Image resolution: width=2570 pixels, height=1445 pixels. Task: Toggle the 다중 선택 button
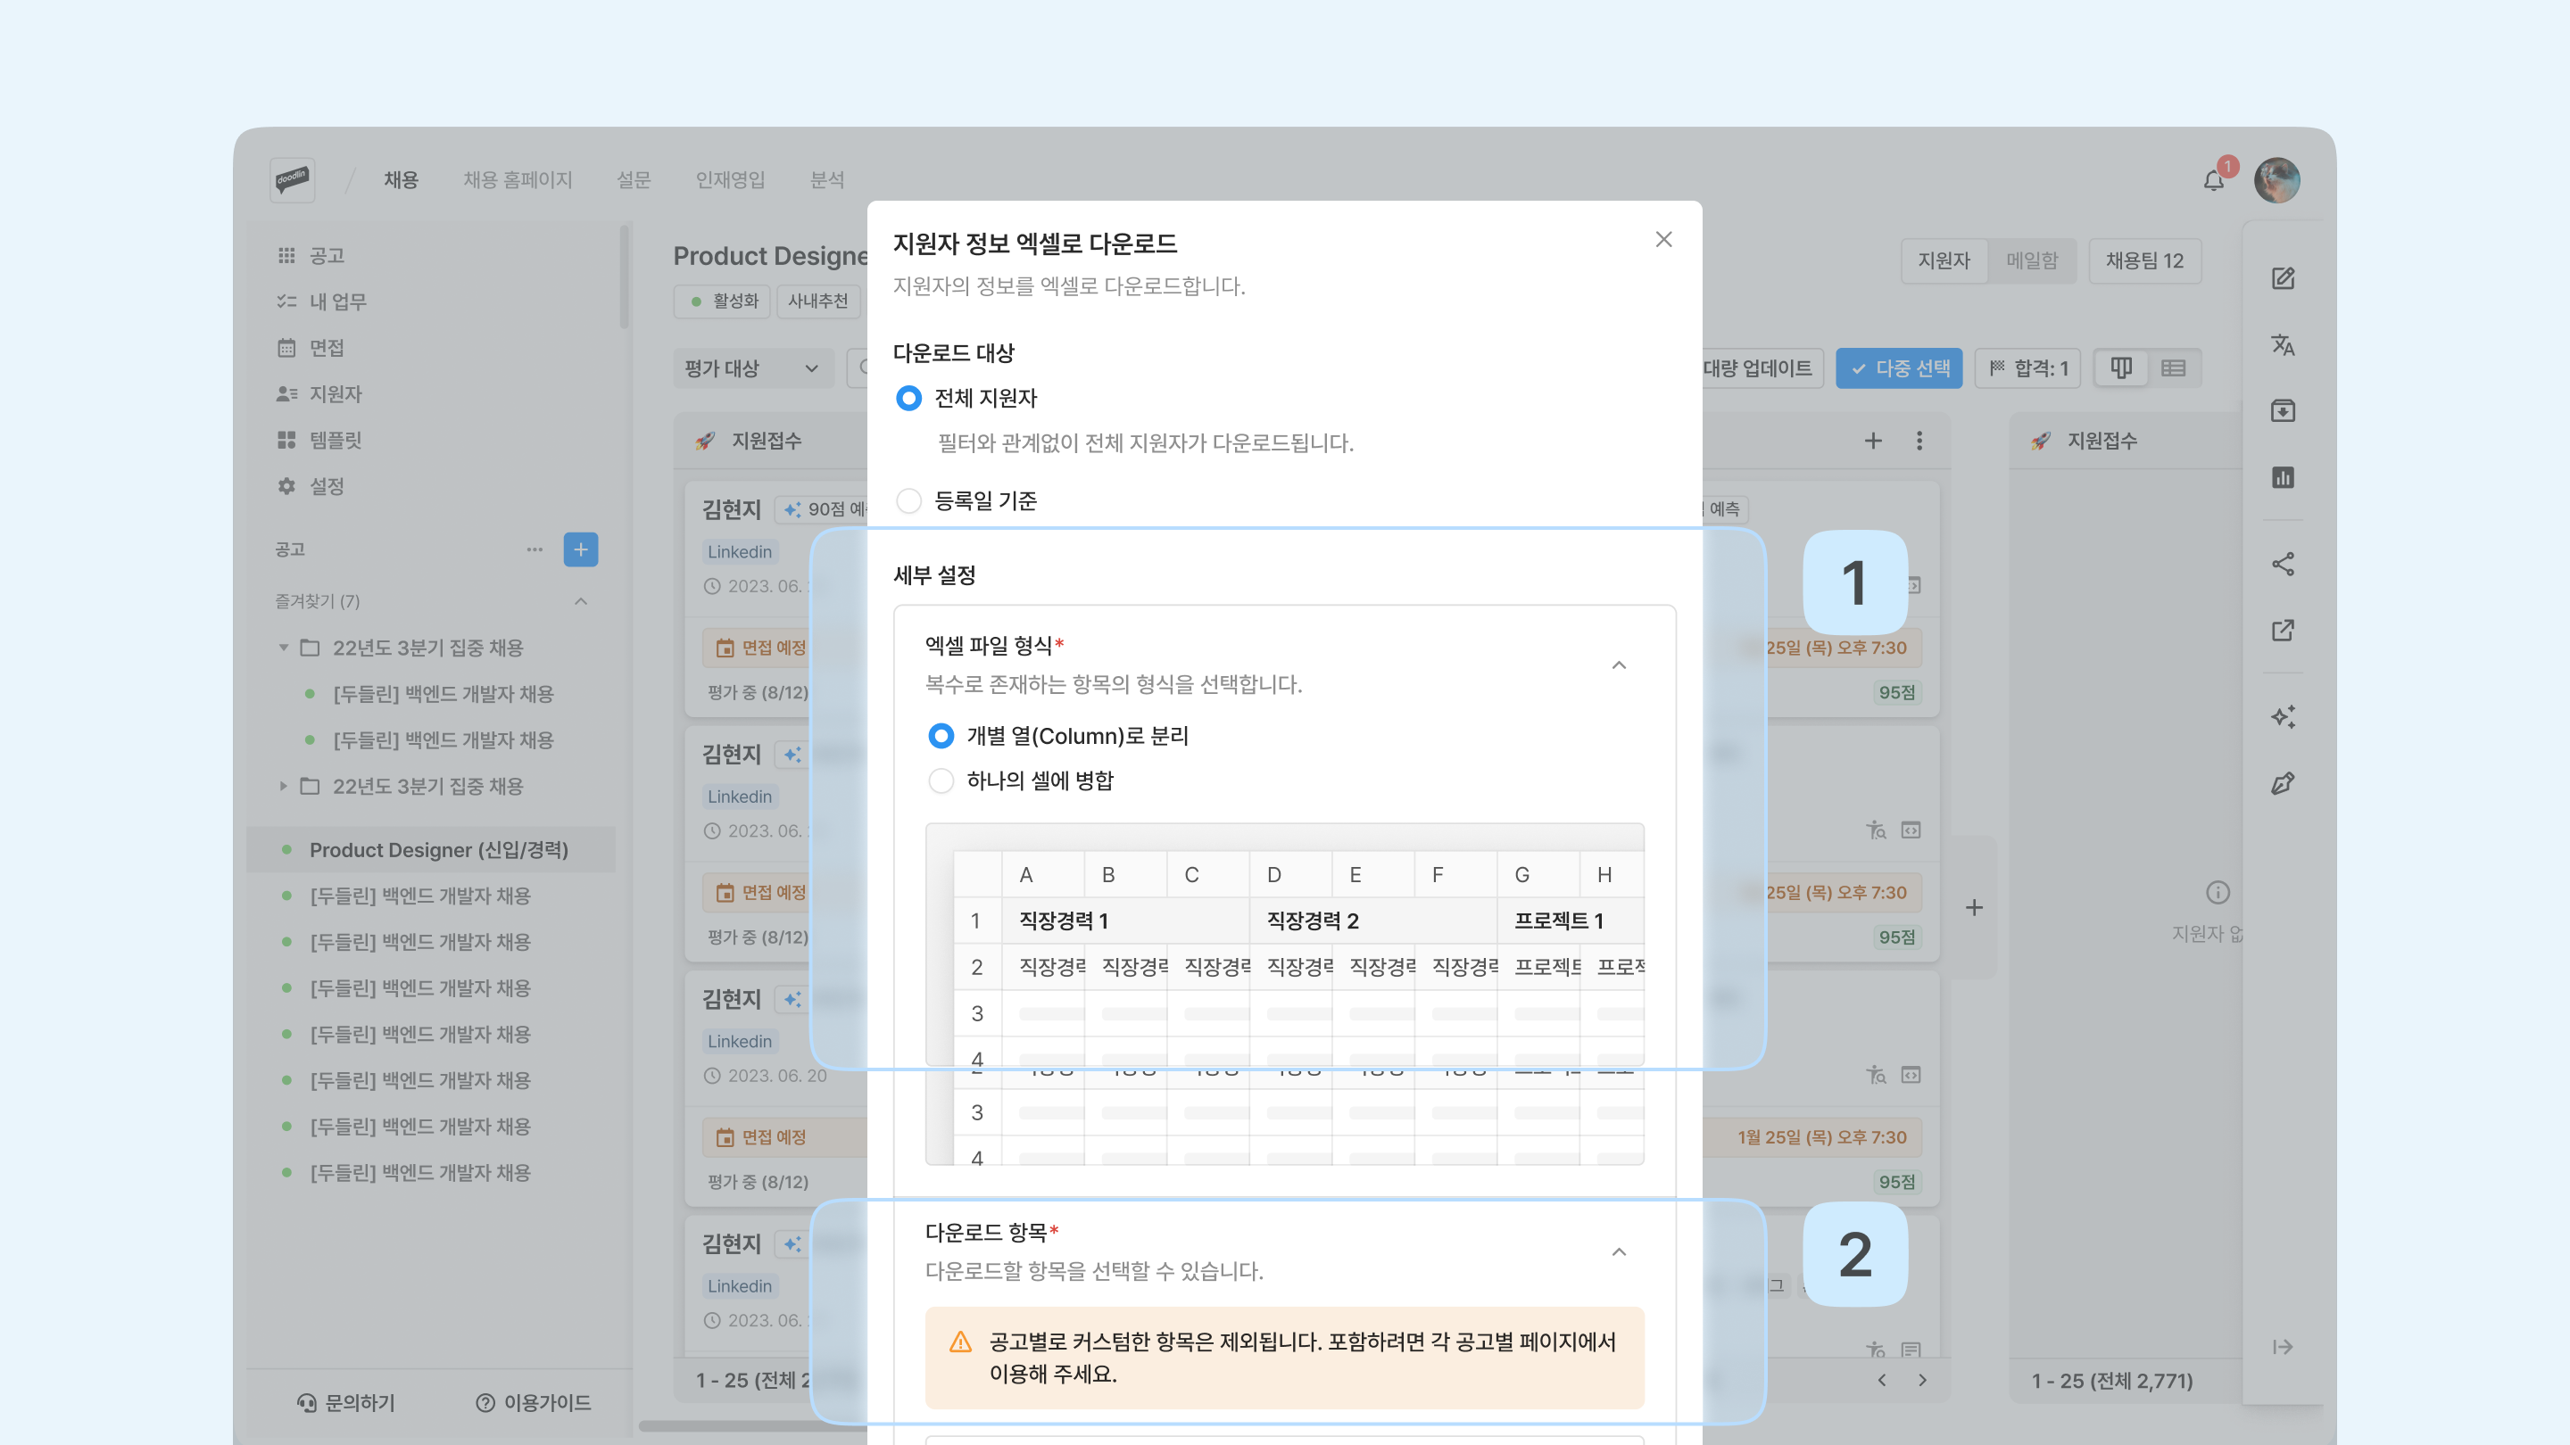pyautogui.click(x=1900, y=368)
